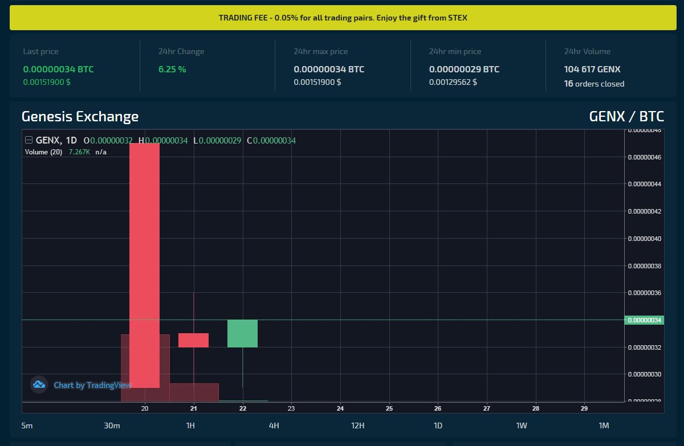Collapse the GENX chart legend
The height and width of the screenshot is (446, 684).
28,140
